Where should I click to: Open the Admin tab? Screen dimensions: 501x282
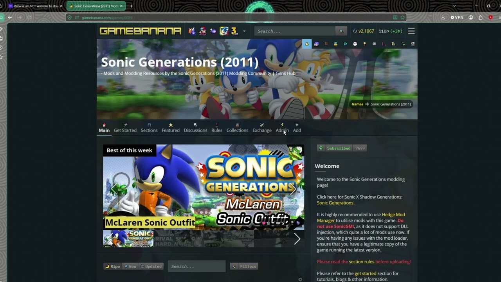[x=282, y=128]
